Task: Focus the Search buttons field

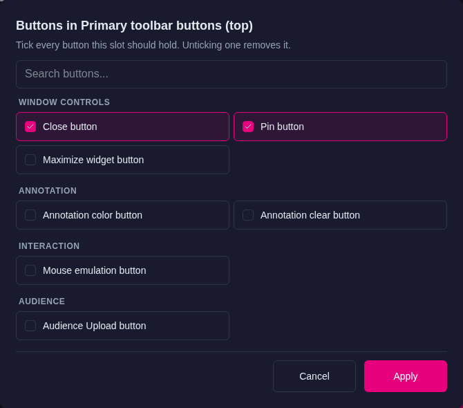Action: [x=231, y=74]
